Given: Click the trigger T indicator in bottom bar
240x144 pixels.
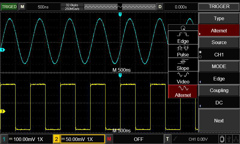Looking at the screenshot, I should (x=168, y=139).
